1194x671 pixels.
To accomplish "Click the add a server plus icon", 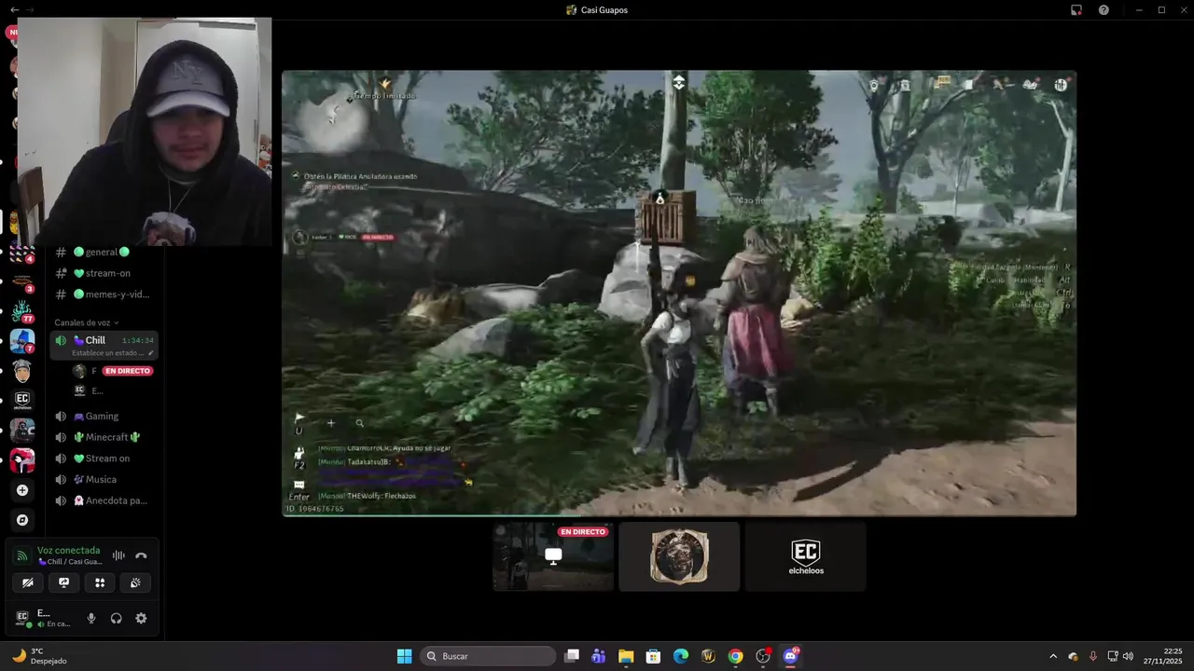I will pyautogui.click(x=22, y=490).
